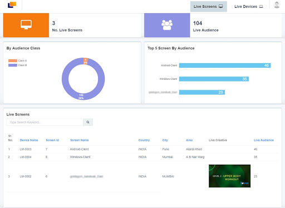Click the Windows-Client bar showing 35
Viewport: 285px width, 208px height.
214,79
